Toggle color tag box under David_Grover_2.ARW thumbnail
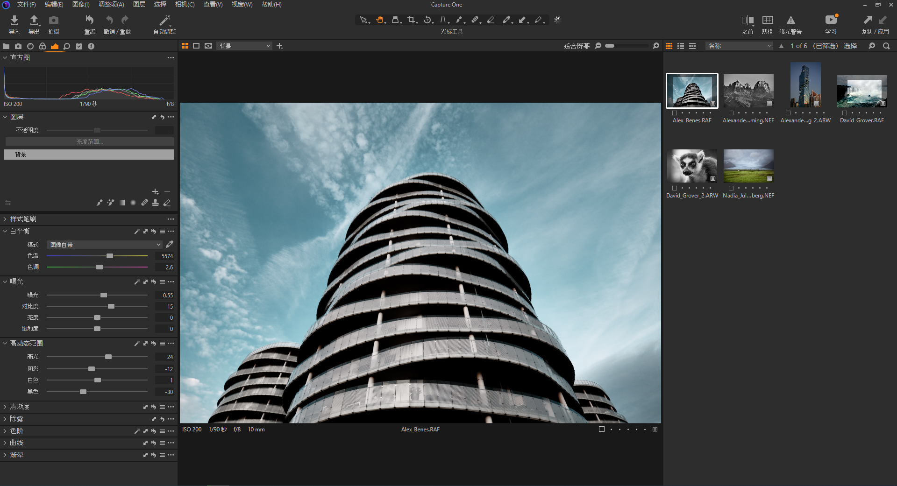This screenshot has width=897, height=486. 675,188
